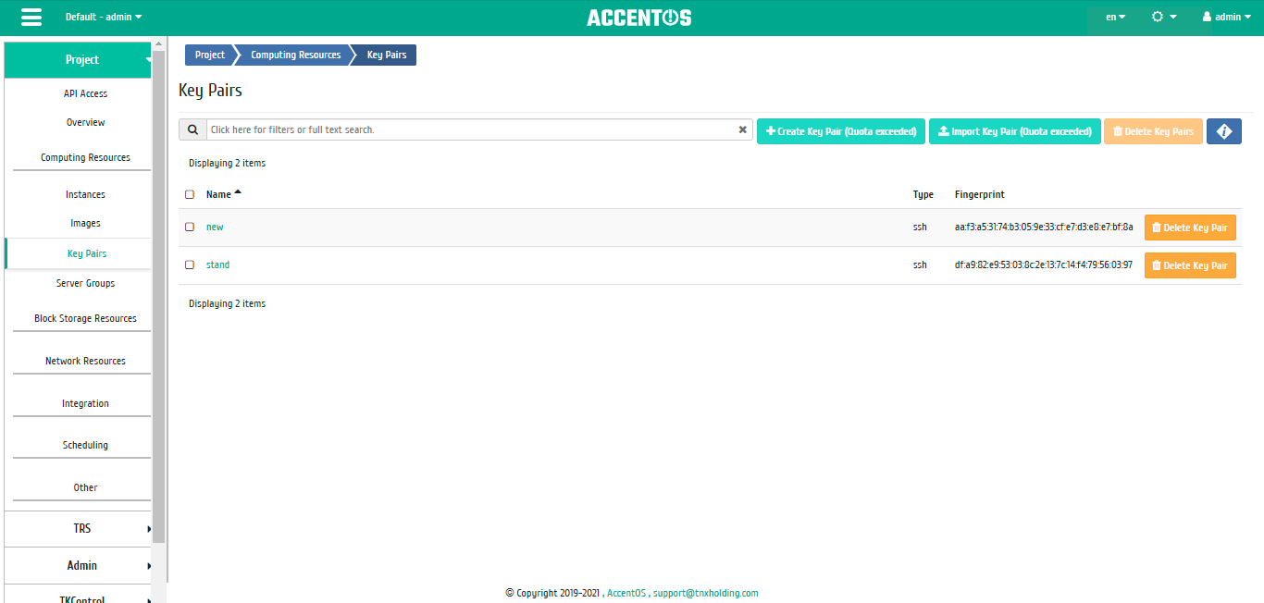Click the Type column header
The image size is (1264, 603).
923,194
